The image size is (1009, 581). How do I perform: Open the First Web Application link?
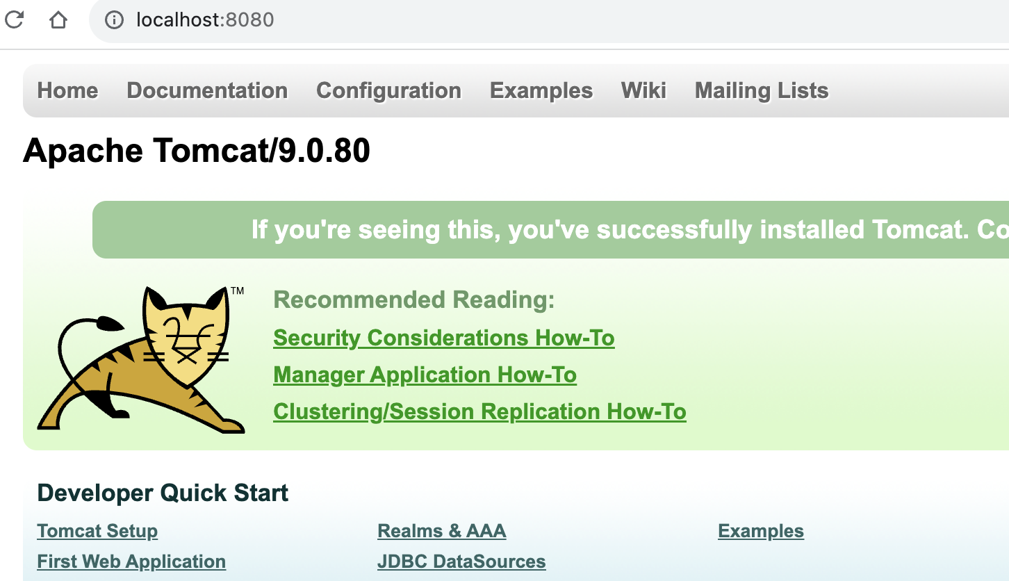(x=131, y=562)
